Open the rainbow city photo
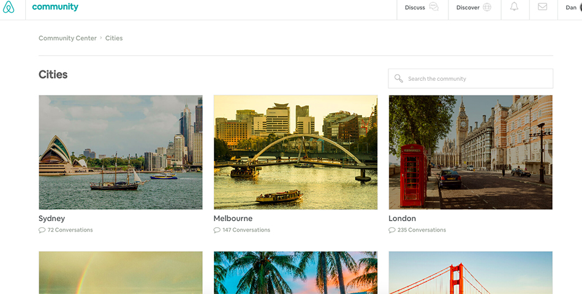Viewport: 582px width, 294px height. pyautogui.click(x=121, y=273)
